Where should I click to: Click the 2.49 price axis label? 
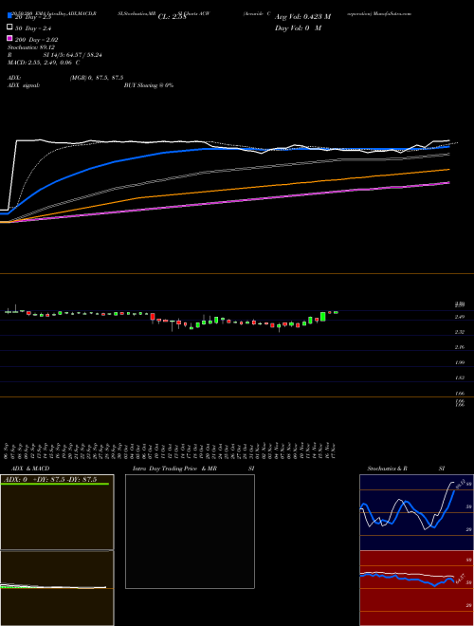[x=460, y=317]
